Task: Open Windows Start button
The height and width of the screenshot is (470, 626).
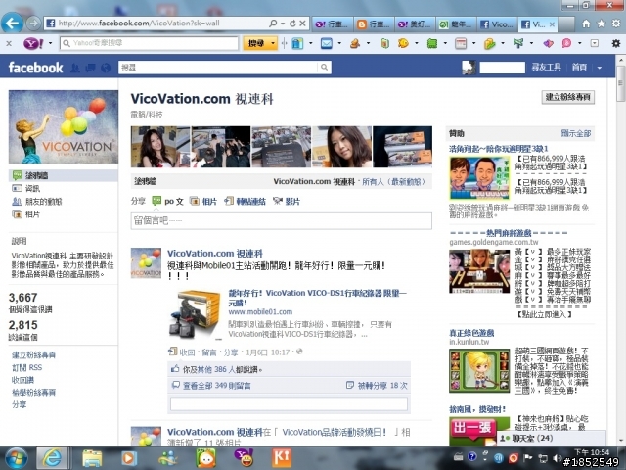Action: pos(16,458)
